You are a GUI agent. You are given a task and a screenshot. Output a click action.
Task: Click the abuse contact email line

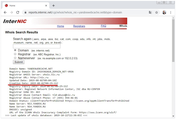42,95
